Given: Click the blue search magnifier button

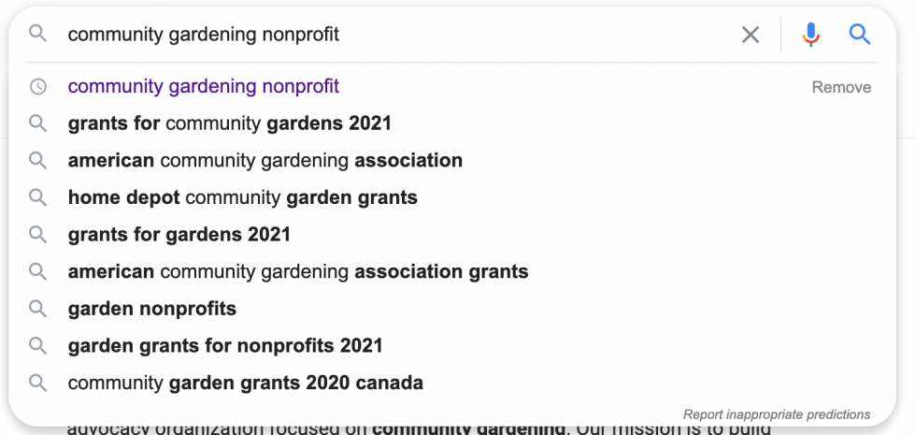Looking at the screenshot, I should click(x=860, y=35).
